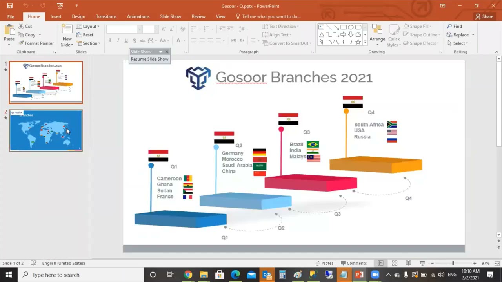Switch to the Design tab
The image size is (502, 282).
(78, 16)
